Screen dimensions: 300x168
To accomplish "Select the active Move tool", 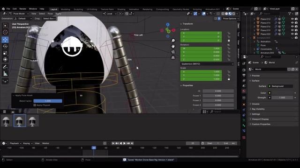I will (x=5, y=40).
